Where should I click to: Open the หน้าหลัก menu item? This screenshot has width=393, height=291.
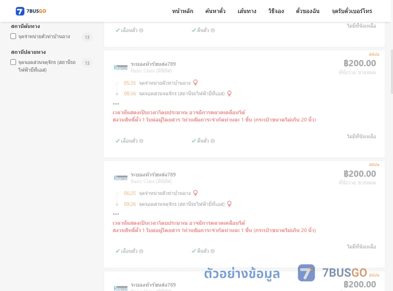tap(182, 11)
